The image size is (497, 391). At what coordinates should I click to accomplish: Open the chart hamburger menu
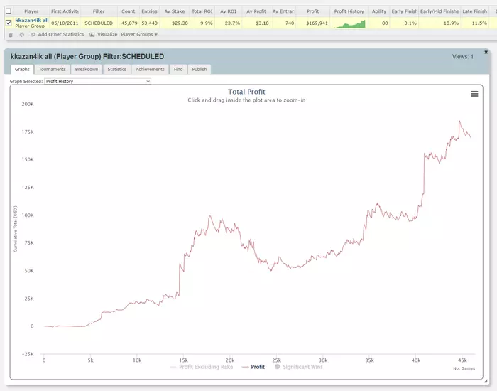pos(474,94)
